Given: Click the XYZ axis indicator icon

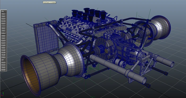Looking at the screenshot, I should (x=2, y=94).
